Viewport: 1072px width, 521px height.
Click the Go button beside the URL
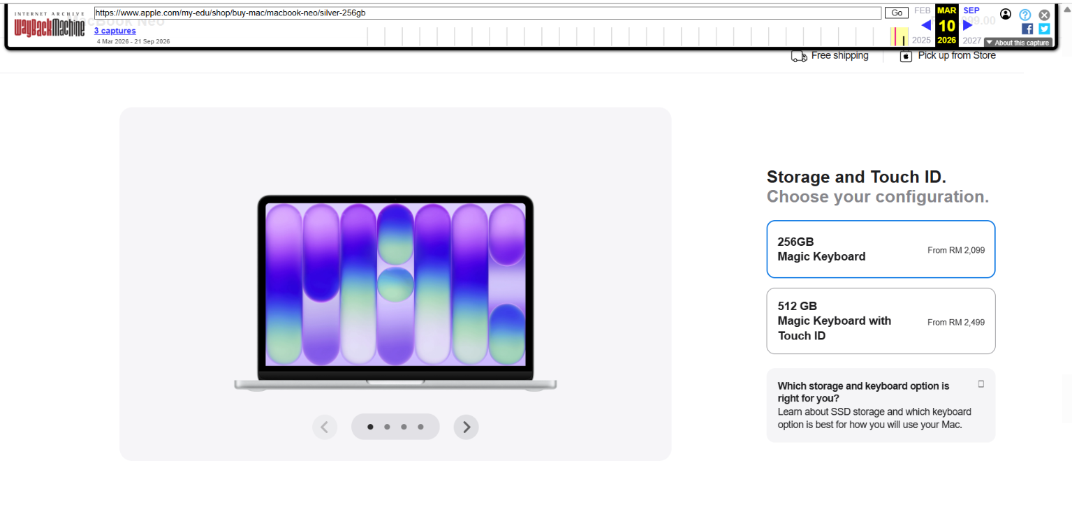[x=896, y=13]
